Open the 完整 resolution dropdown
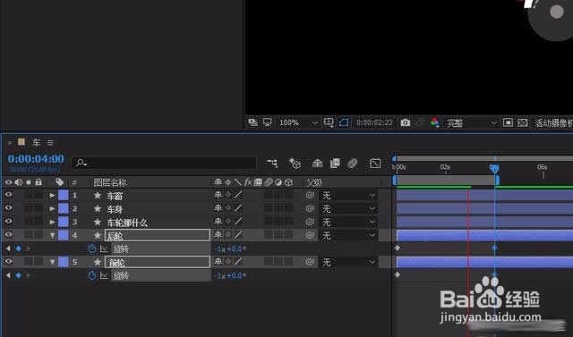 [472, 122]
